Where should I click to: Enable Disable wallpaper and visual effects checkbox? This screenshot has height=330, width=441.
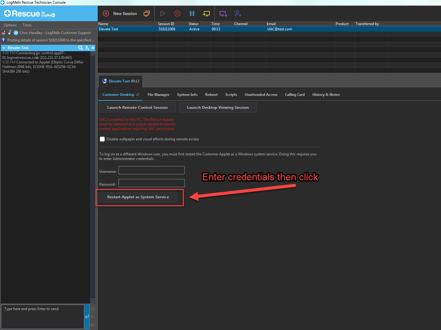pos(102,139)
